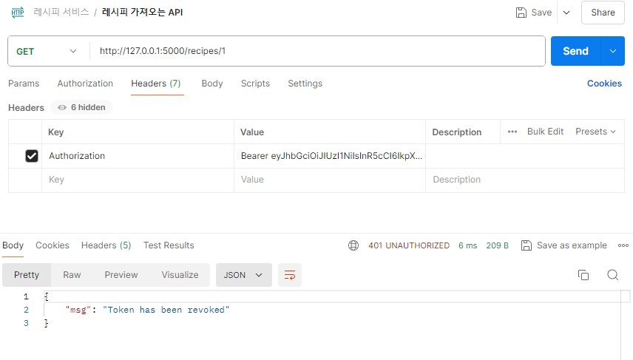This screenshot has height=360, width=633.
Task: Toggle the response line wrap icon
Action: pos(290,275)
